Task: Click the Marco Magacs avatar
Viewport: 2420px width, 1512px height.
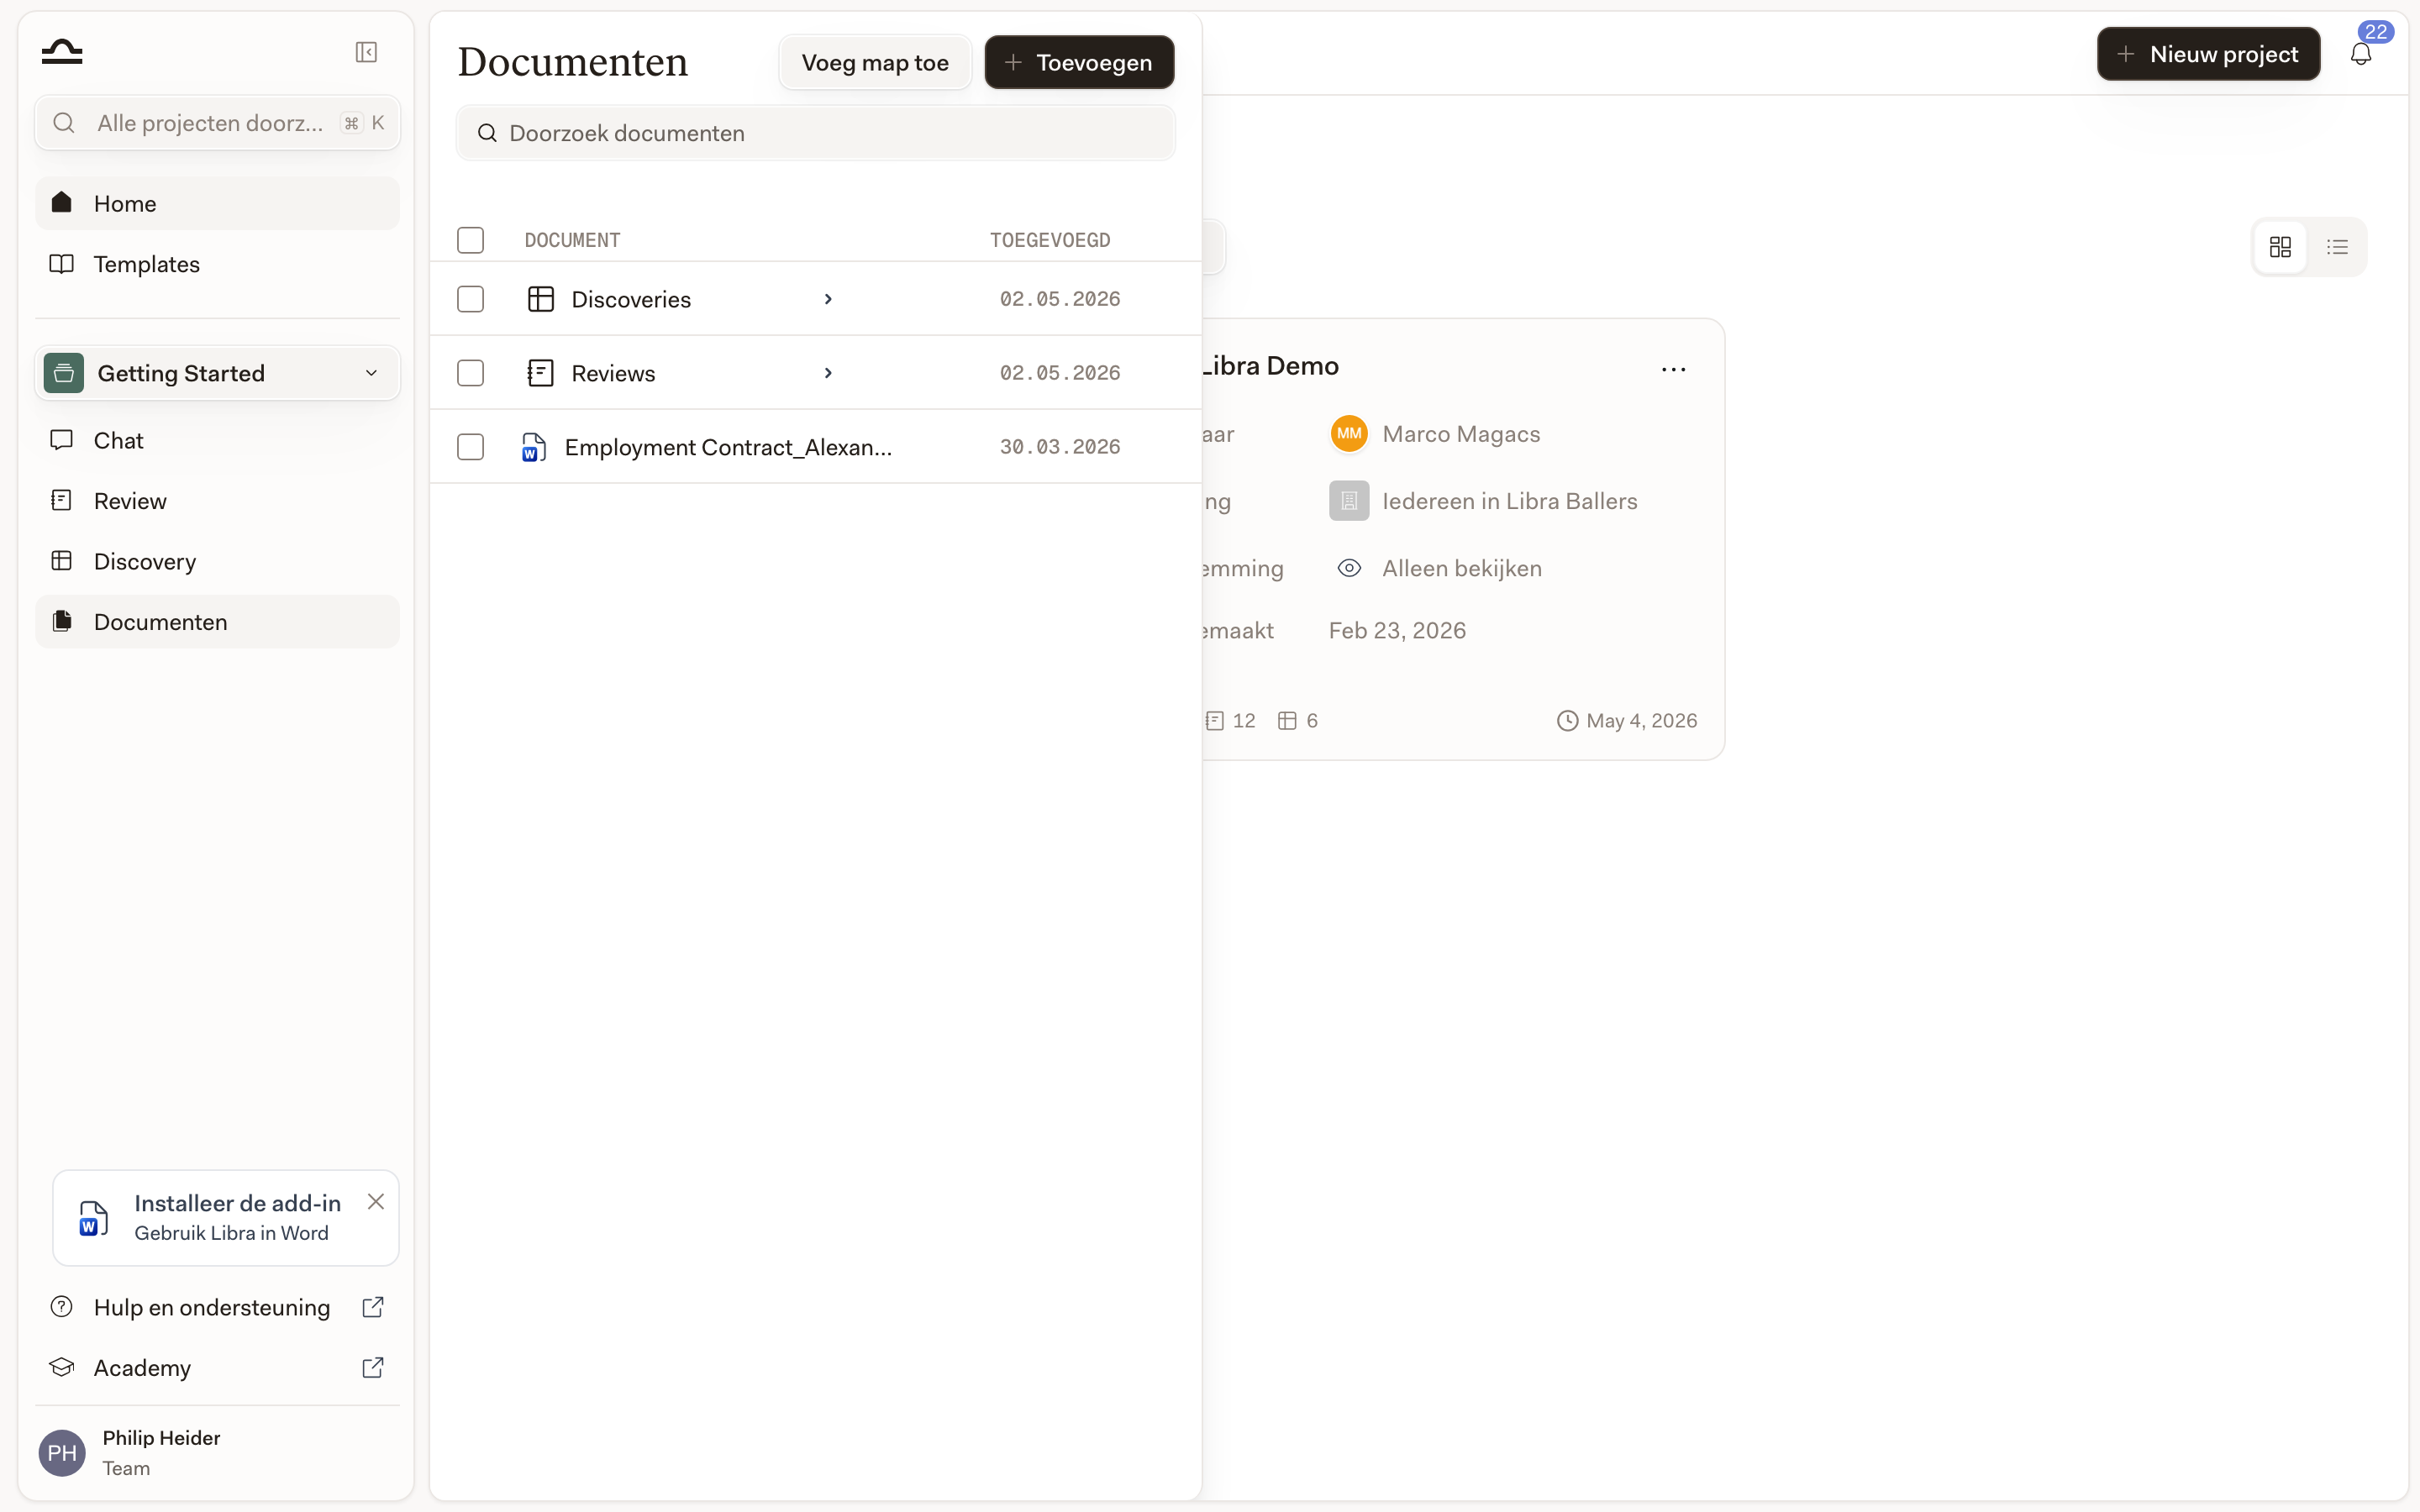Action: click(1349, 434)
